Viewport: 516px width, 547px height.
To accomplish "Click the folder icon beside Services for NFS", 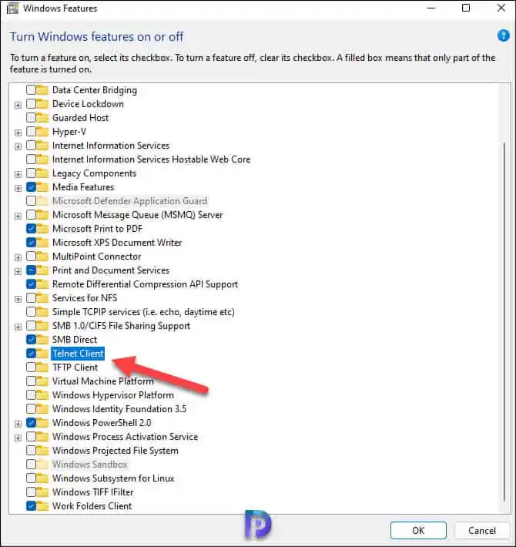I will point(42,298).
